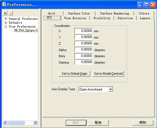157x128 pixels.
Task: Switch to the Surface Rendering tab
Action: [115, 13]
